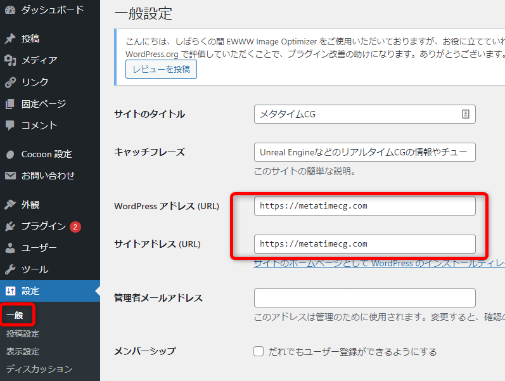Click the サイトのタイトル label
Image resolution: width=505 pixels, height=381 pixels.
pyautogui.click(x=150, y=114)
